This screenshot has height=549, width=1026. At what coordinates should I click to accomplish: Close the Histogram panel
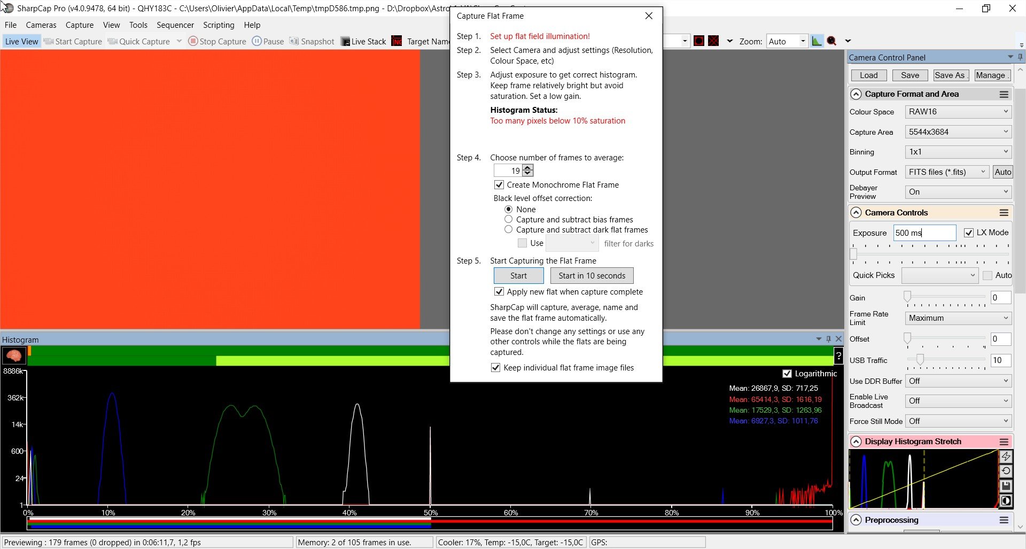(838, 339)
